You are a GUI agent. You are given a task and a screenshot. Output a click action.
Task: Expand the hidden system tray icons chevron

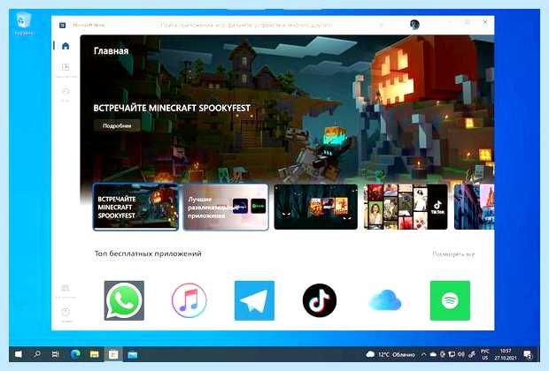423,354
